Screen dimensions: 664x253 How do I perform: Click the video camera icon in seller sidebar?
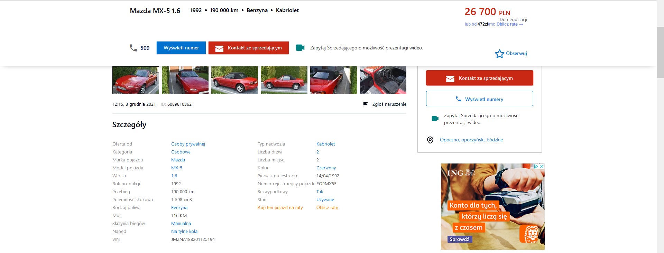(x=435, y=119)
